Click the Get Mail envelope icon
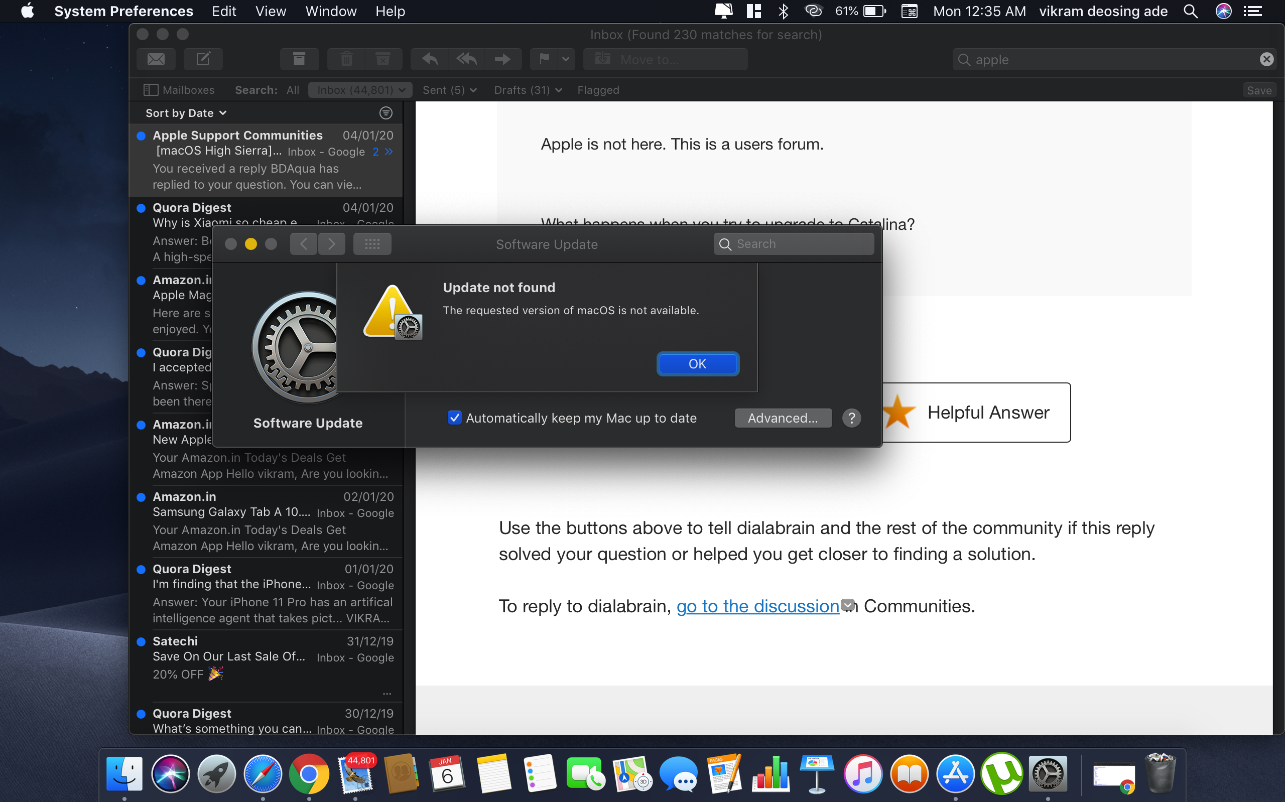 point(156,59)
